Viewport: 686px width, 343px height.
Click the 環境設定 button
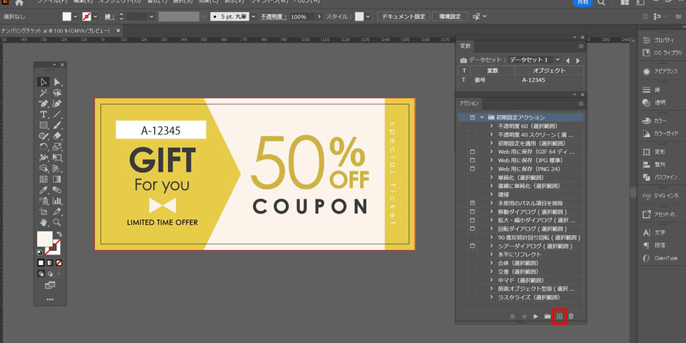pyautogui.click(x=450, y=16)
